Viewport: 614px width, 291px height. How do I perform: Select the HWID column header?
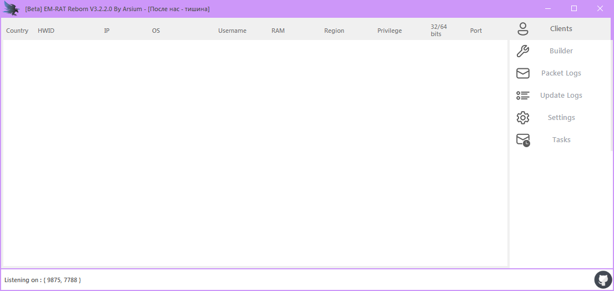point(46,31)
